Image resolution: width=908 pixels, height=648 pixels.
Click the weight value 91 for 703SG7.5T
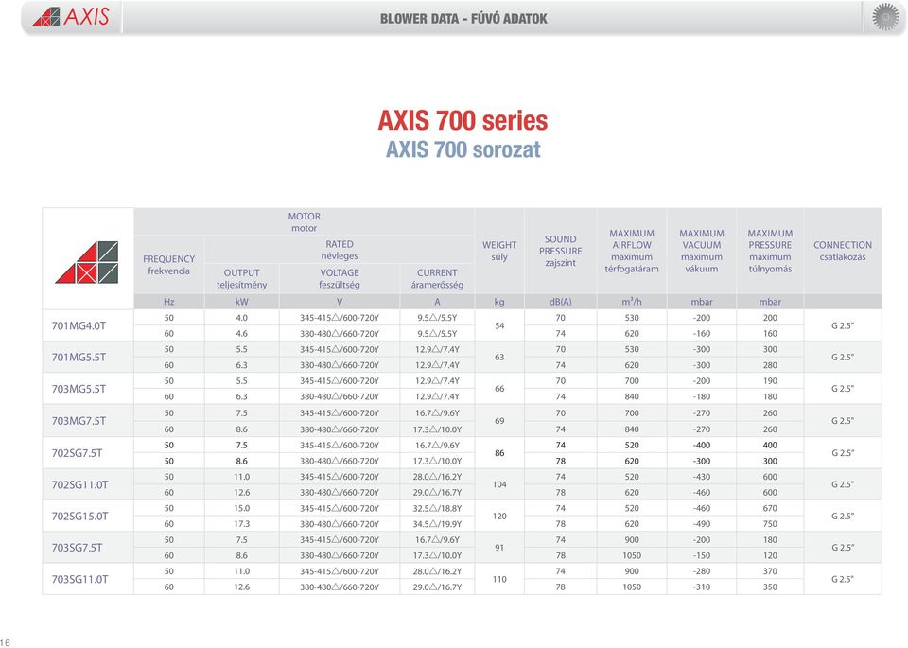(499, 547)
